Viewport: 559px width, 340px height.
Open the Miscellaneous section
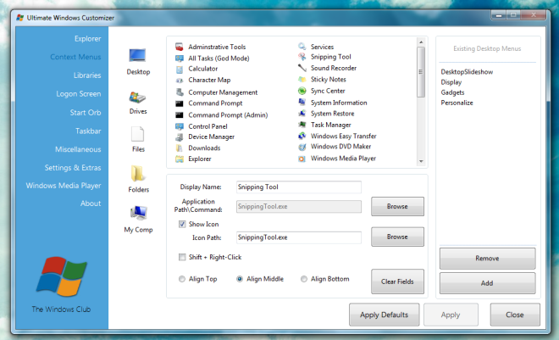(78, 149)
